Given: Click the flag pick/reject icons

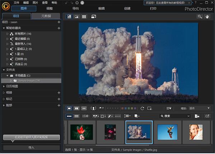Looking at the screenshot, I should point(102,108).
